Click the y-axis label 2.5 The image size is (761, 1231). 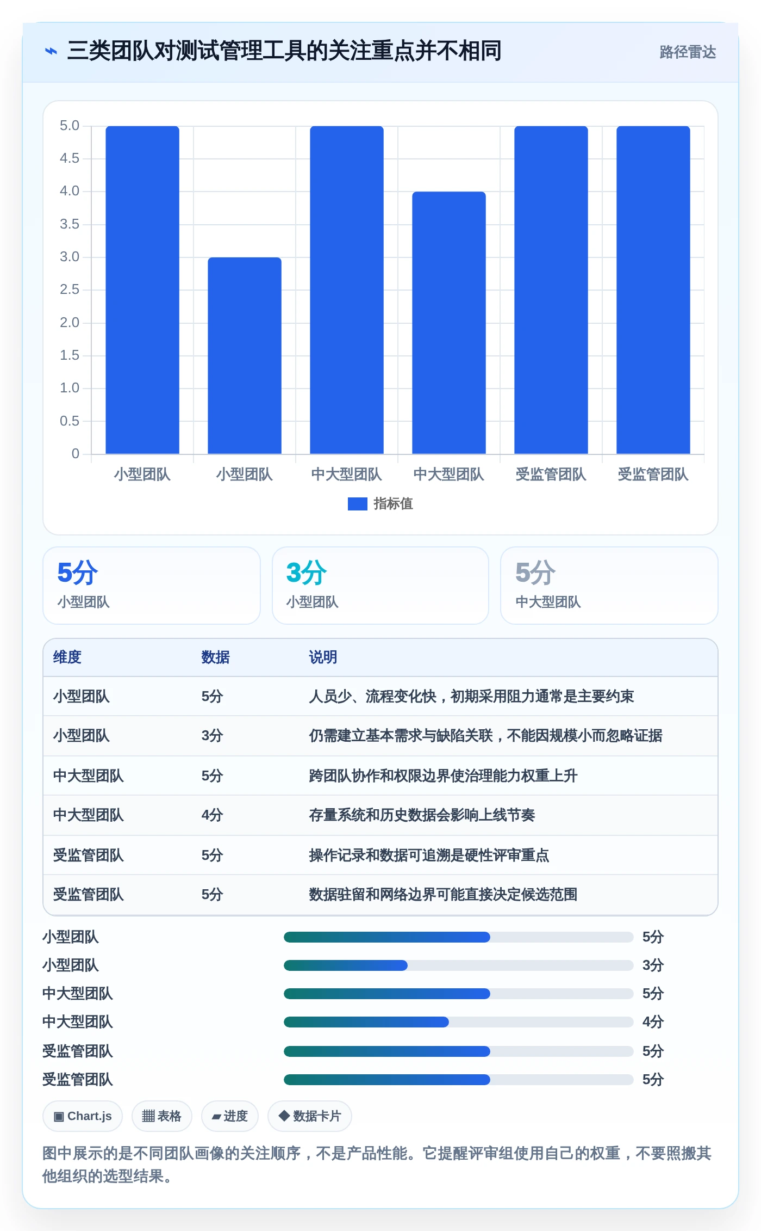70,290
